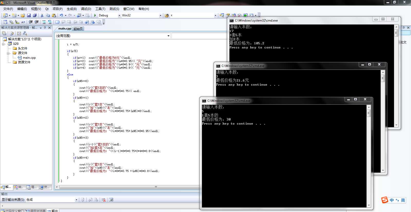The width and height of the screenshot is (411, 212).
Task: Click the Comment selected lines icon
Action: coord(44,22)
